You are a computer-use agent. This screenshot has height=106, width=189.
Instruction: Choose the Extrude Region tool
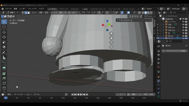point(4,69)
